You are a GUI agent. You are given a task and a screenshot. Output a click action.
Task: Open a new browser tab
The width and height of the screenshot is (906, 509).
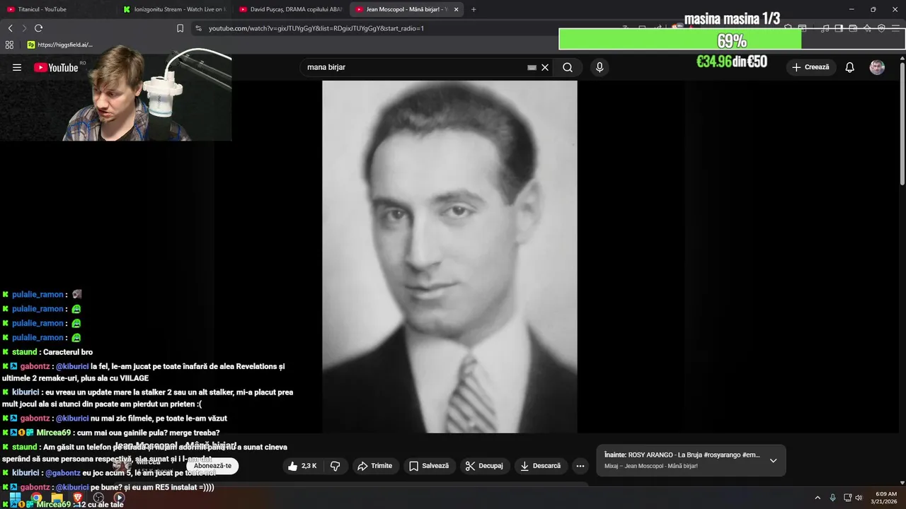[x=474, y=9]
